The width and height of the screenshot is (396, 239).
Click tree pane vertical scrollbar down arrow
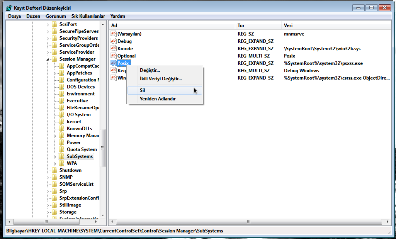[103, 215]
